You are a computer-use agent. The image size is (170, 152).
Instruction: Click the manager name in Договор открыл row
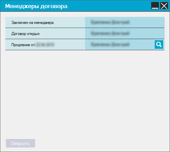[x=110, y=33]
